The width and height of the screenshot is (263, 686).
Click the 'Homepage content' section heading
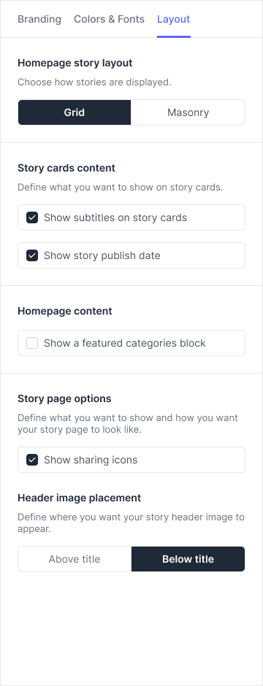tap(65, 311)
